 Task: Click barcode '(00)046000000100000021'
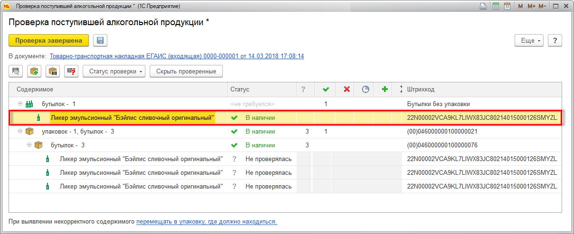pos(442,131)
